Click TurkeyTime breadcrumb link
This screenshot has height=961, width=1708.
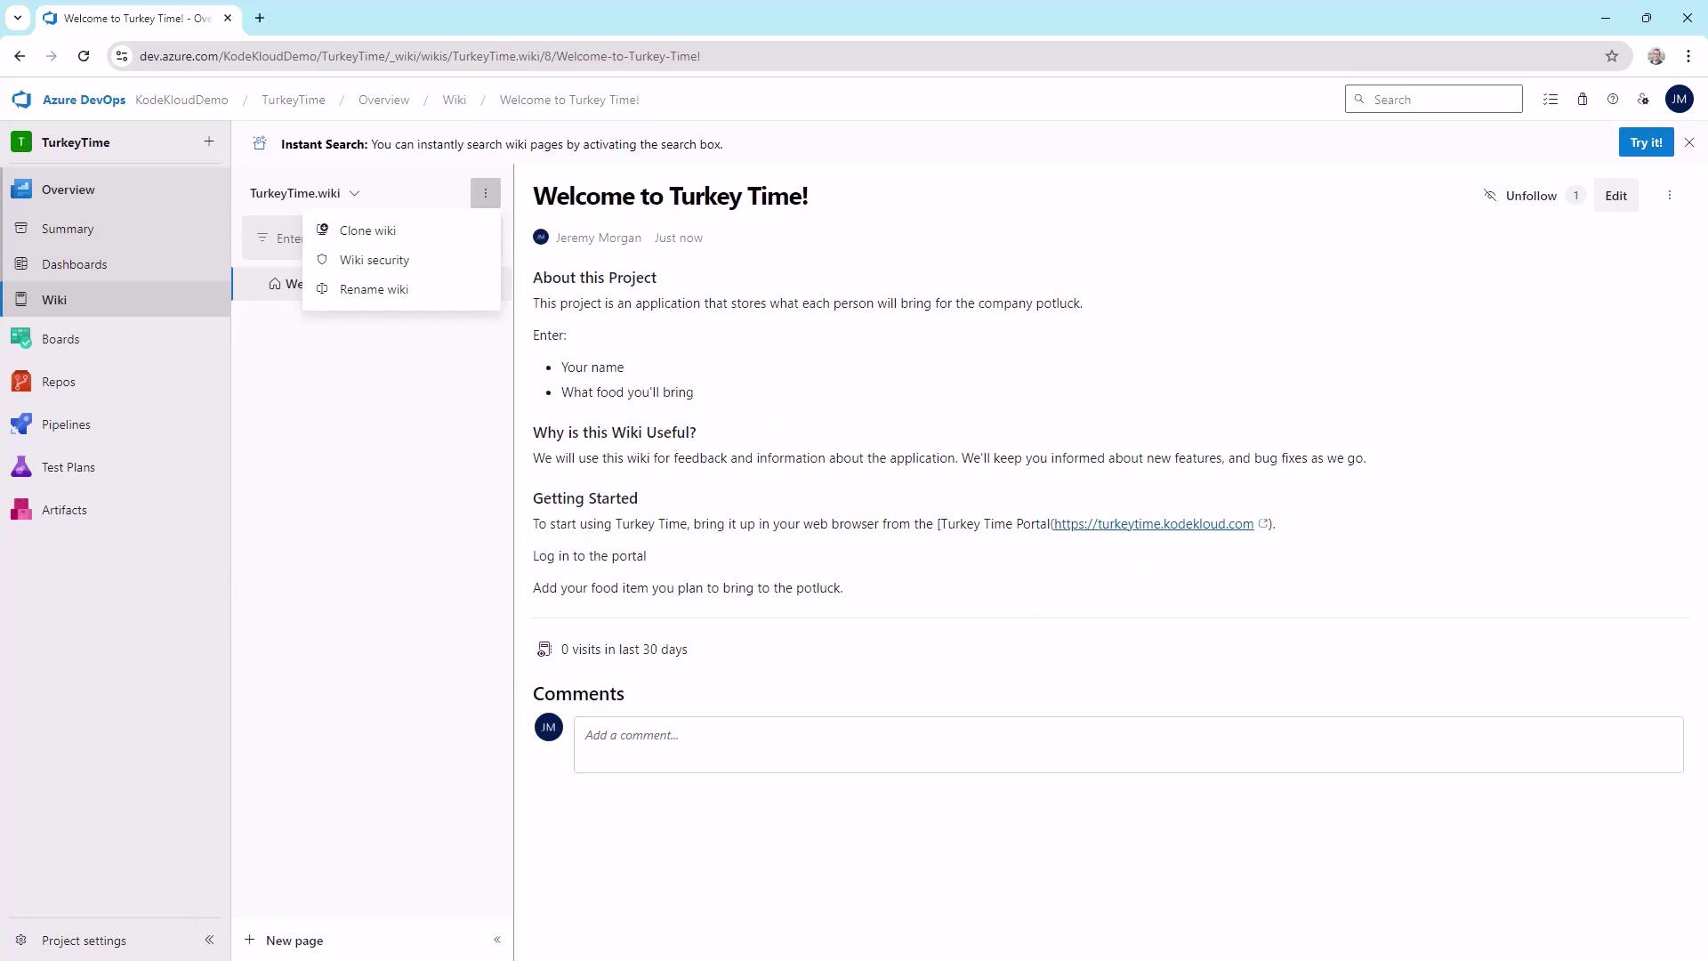point(294,100)
